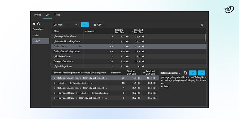Select the GalleryDemoConfiguration row
This screenshot has width=239, height=119.
tap(129, 52)
